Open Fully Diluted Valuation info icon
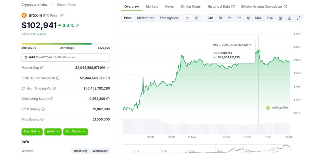Screen dimensions: 325x155 pyautogui.click(x=58, y=78)
